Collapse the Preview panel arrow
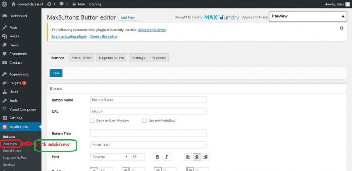 click(x=343, y=16)
